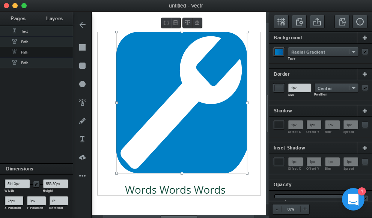The height and width of the screenshot is (218, 372).
Task: Select the Pencil tool
Action: (82, 121)
